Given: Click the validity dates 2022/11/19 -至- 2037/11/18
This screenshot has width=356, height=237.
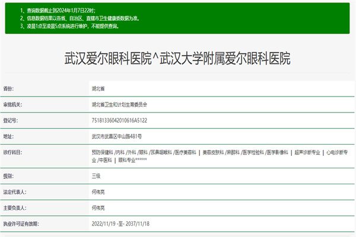Looking at the screenshot, I should 120,224.
